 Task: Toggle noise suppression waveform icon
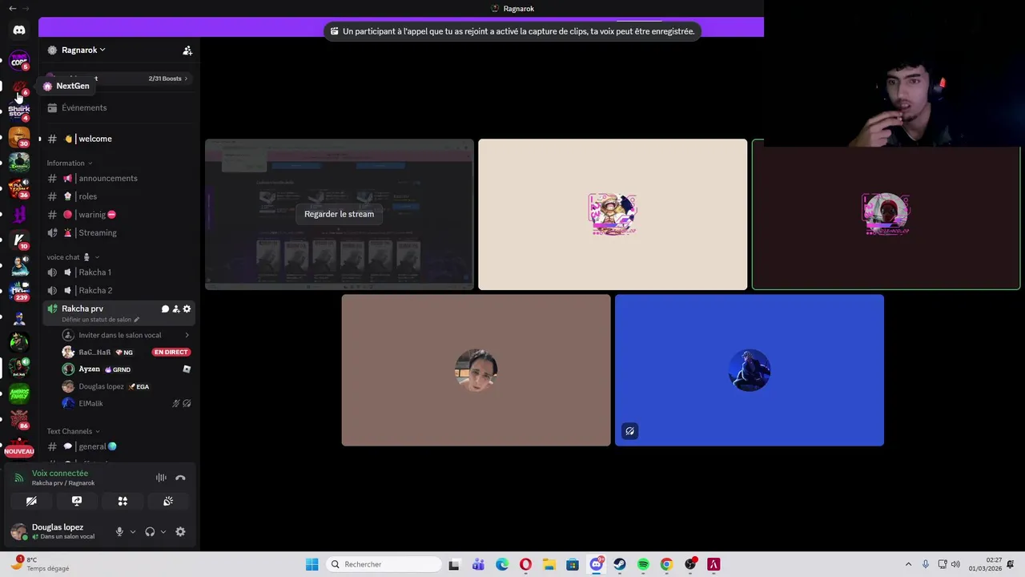[161, 478]
